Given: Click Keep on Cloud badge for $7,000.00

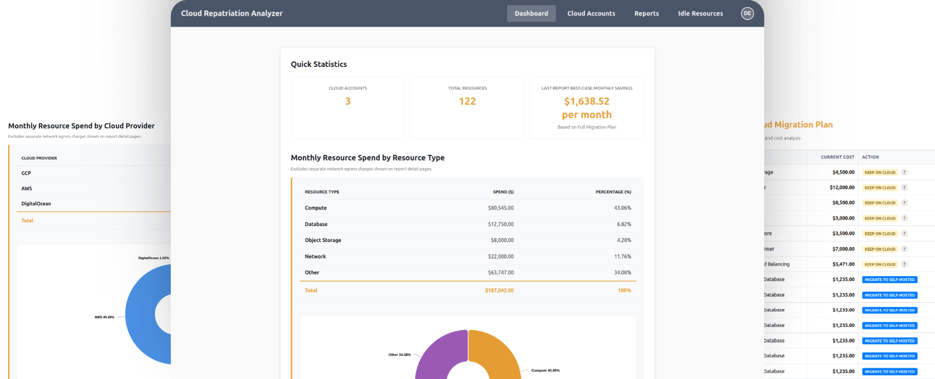Looking at the screenshot, I should [x=880, y=249].
